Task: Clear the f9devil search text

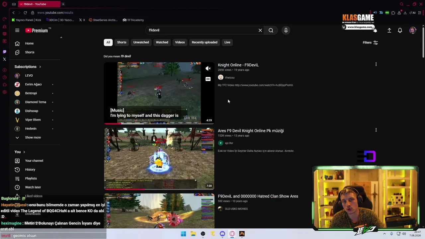Action: tap(260, 30)
